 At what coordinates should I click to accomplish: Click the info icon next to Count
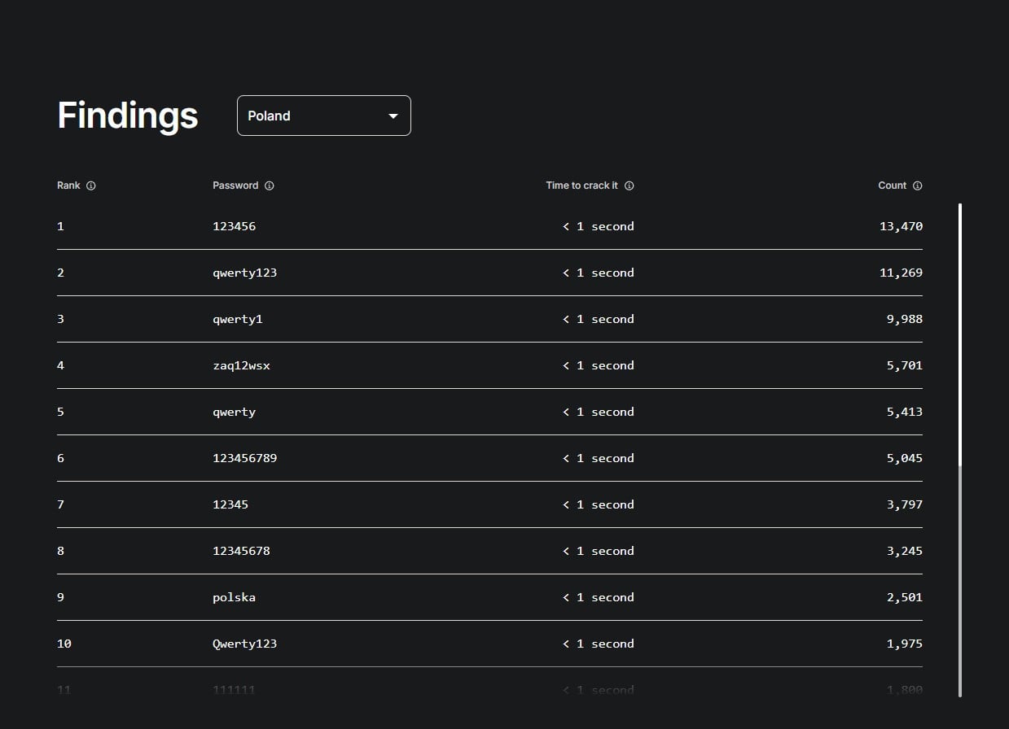[x=918, y=186]
